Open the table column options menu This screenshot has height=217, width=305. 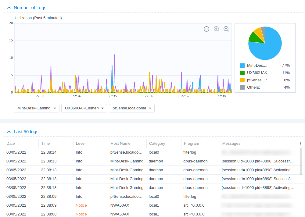point(300,144)
